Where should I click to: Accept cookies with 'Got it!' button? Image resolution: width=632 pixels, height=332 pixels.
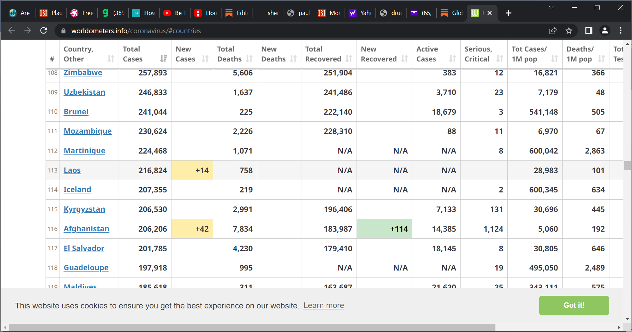[574, 305]
